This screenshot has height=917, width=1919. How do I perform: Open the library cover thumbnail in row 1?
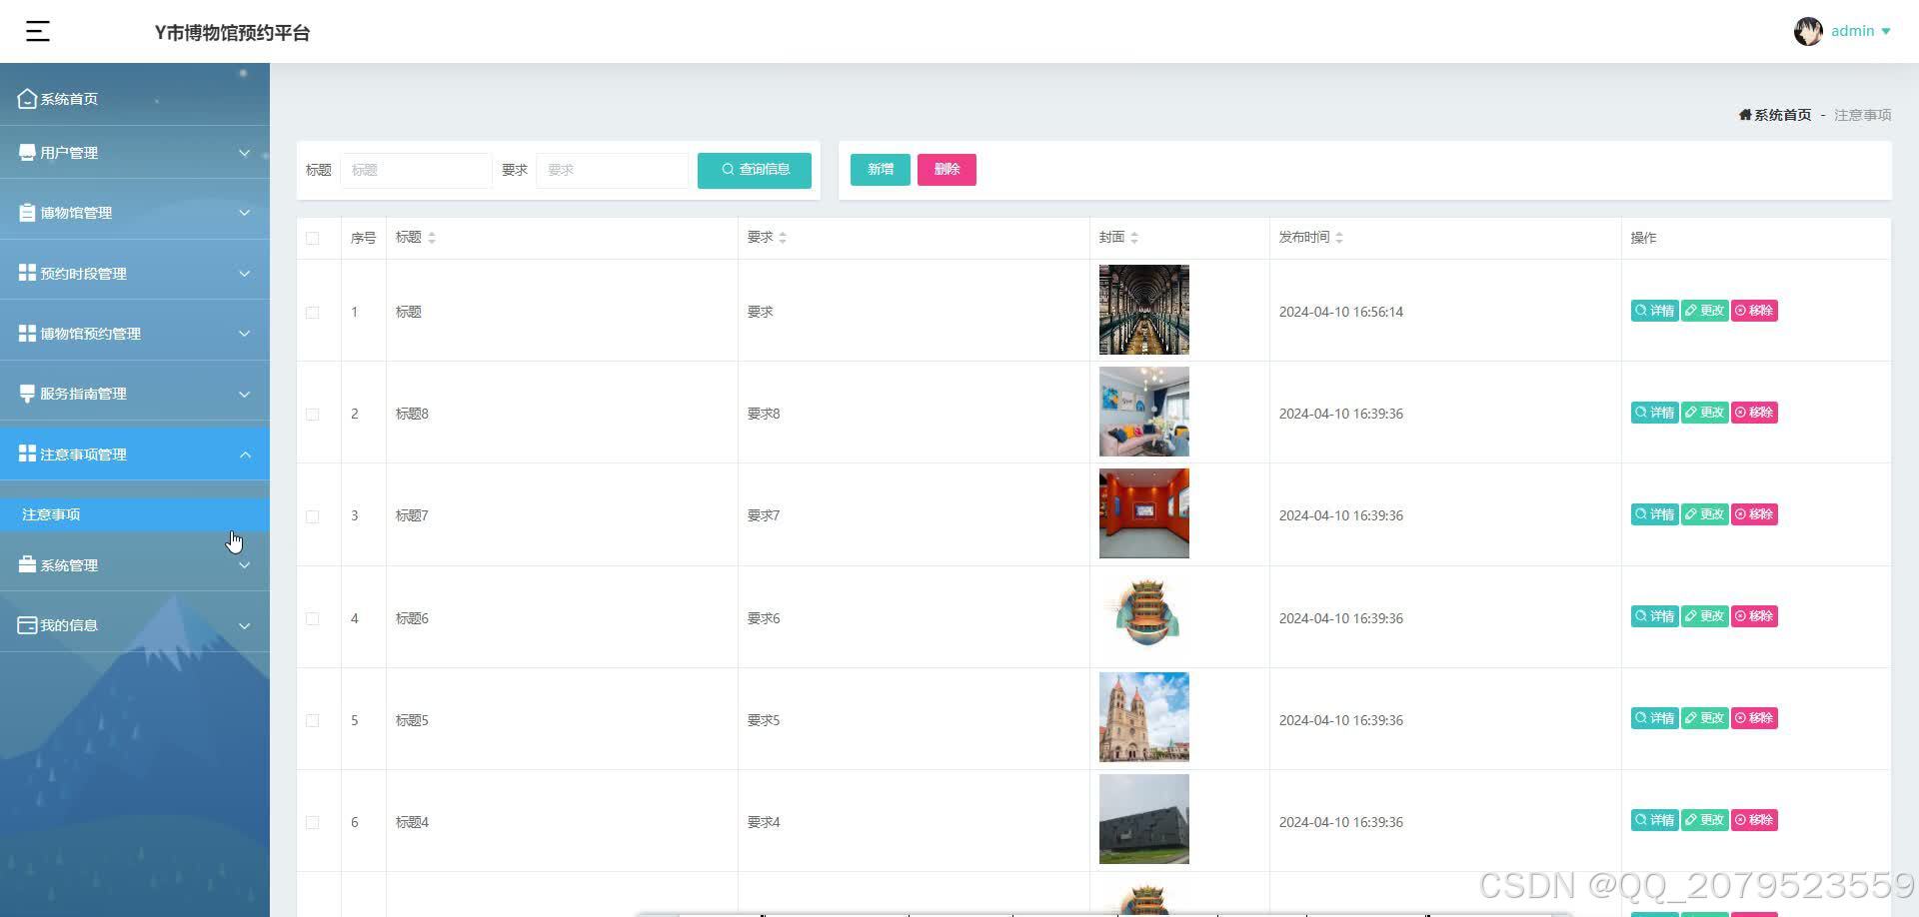coord(1144,310)
